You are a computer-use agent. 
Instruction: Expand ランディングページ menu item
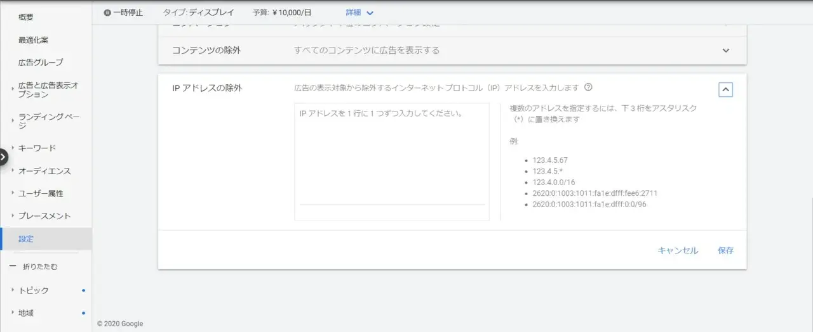[49, 121]
